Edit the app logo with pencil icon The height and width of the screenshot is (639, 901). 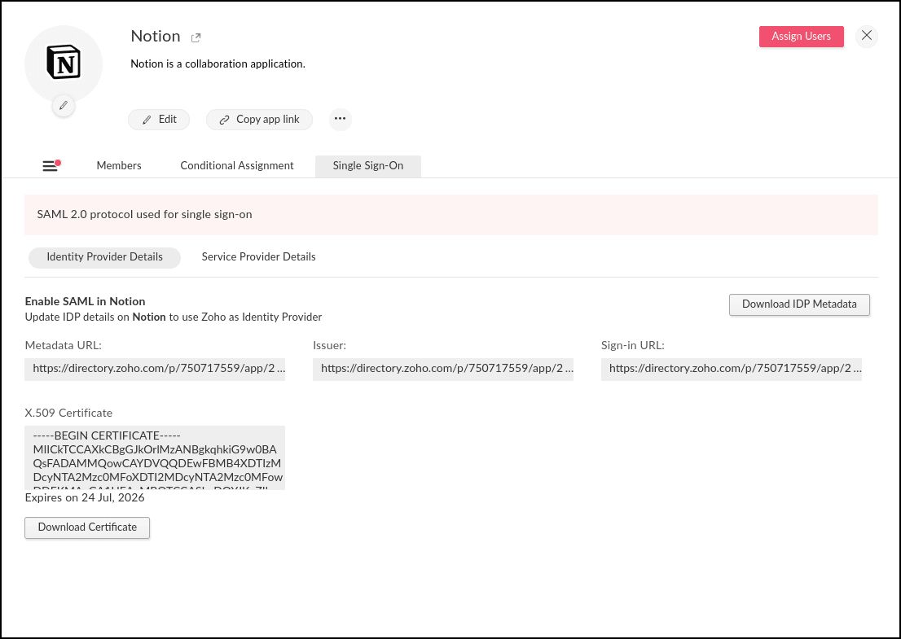(64, 106)
